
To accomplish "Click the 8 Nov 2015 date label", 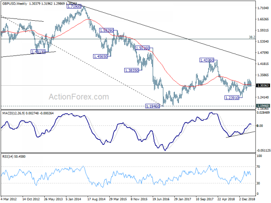I will (139, 199).
